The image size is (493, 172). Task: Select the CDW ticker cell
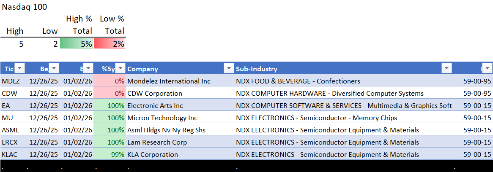click(13, 93)
